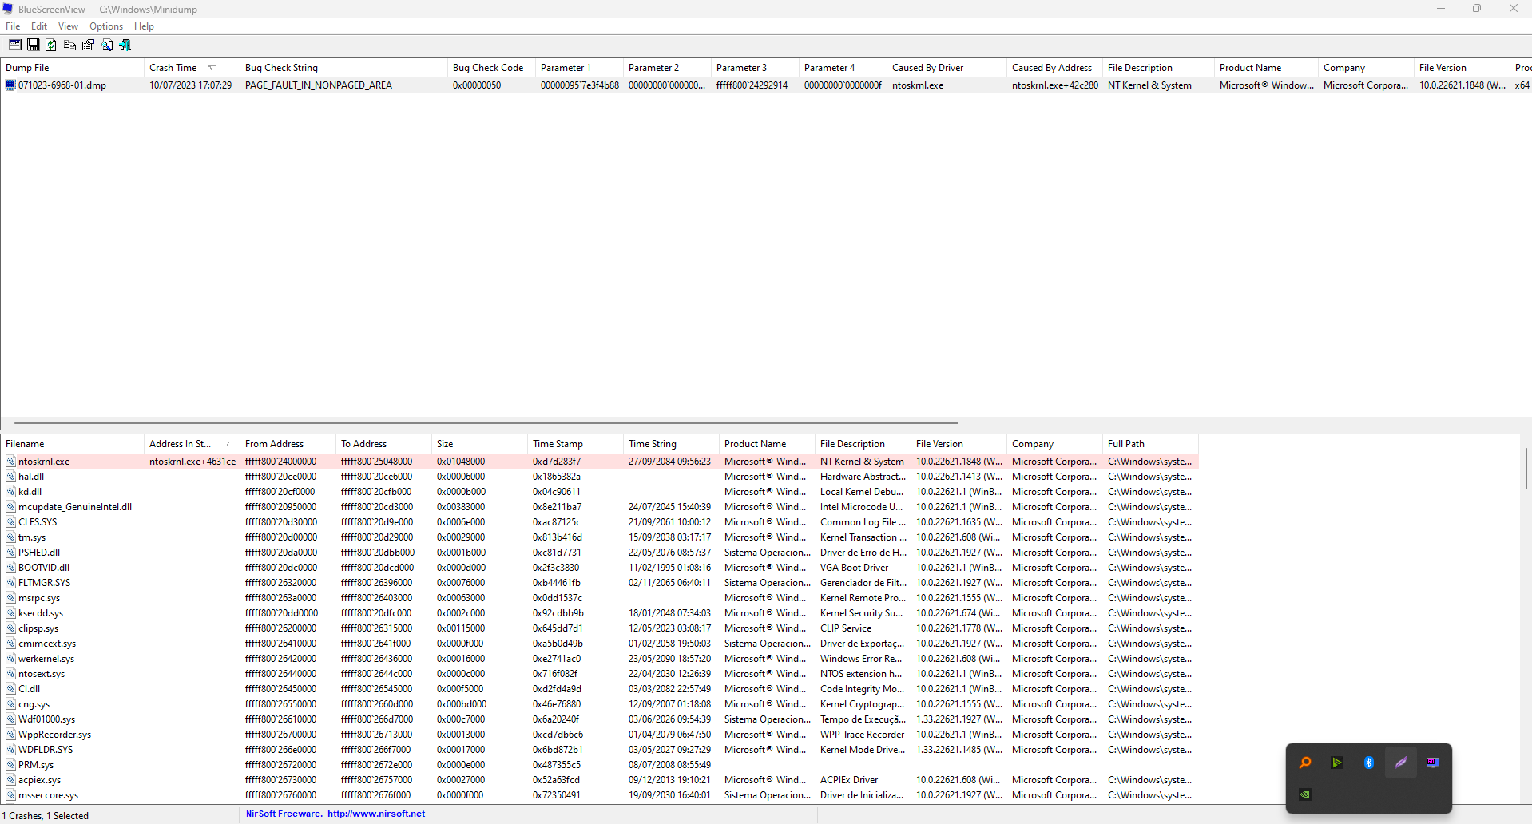Select the WDFLDR.SYS driver row
The width and height of the screenshot is (1532, 824).
(599, 750)
